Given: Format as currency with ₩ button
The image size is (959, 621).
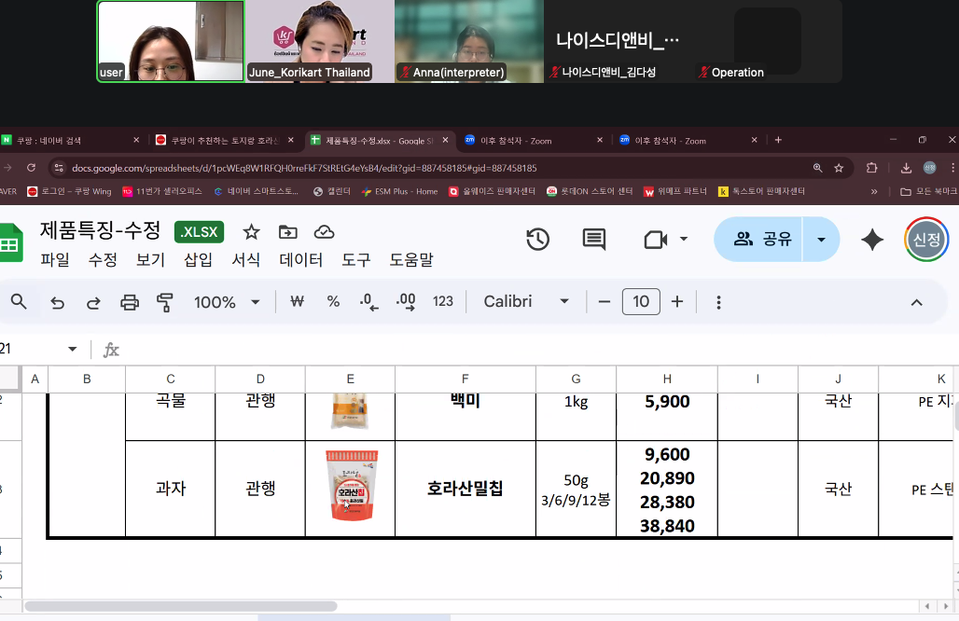Looking at the screenshot, I should pos(298,302).
